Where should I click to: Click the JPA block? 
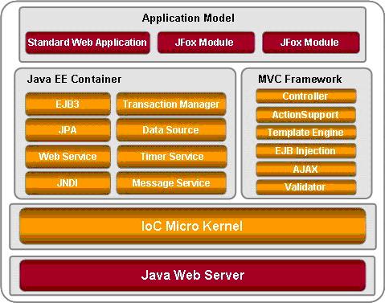[68, 130]
